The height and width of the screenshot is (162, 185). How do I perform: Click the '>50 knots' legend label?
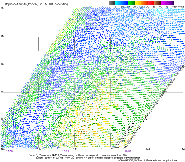coord(178,6)
